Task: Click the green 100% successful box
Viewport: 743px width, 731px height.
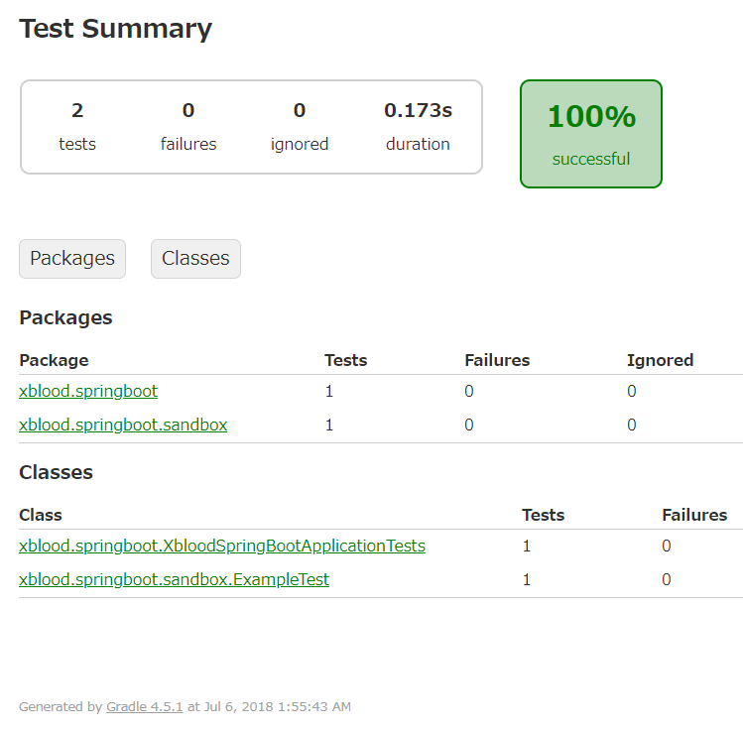Action: (x=591, y=134)
